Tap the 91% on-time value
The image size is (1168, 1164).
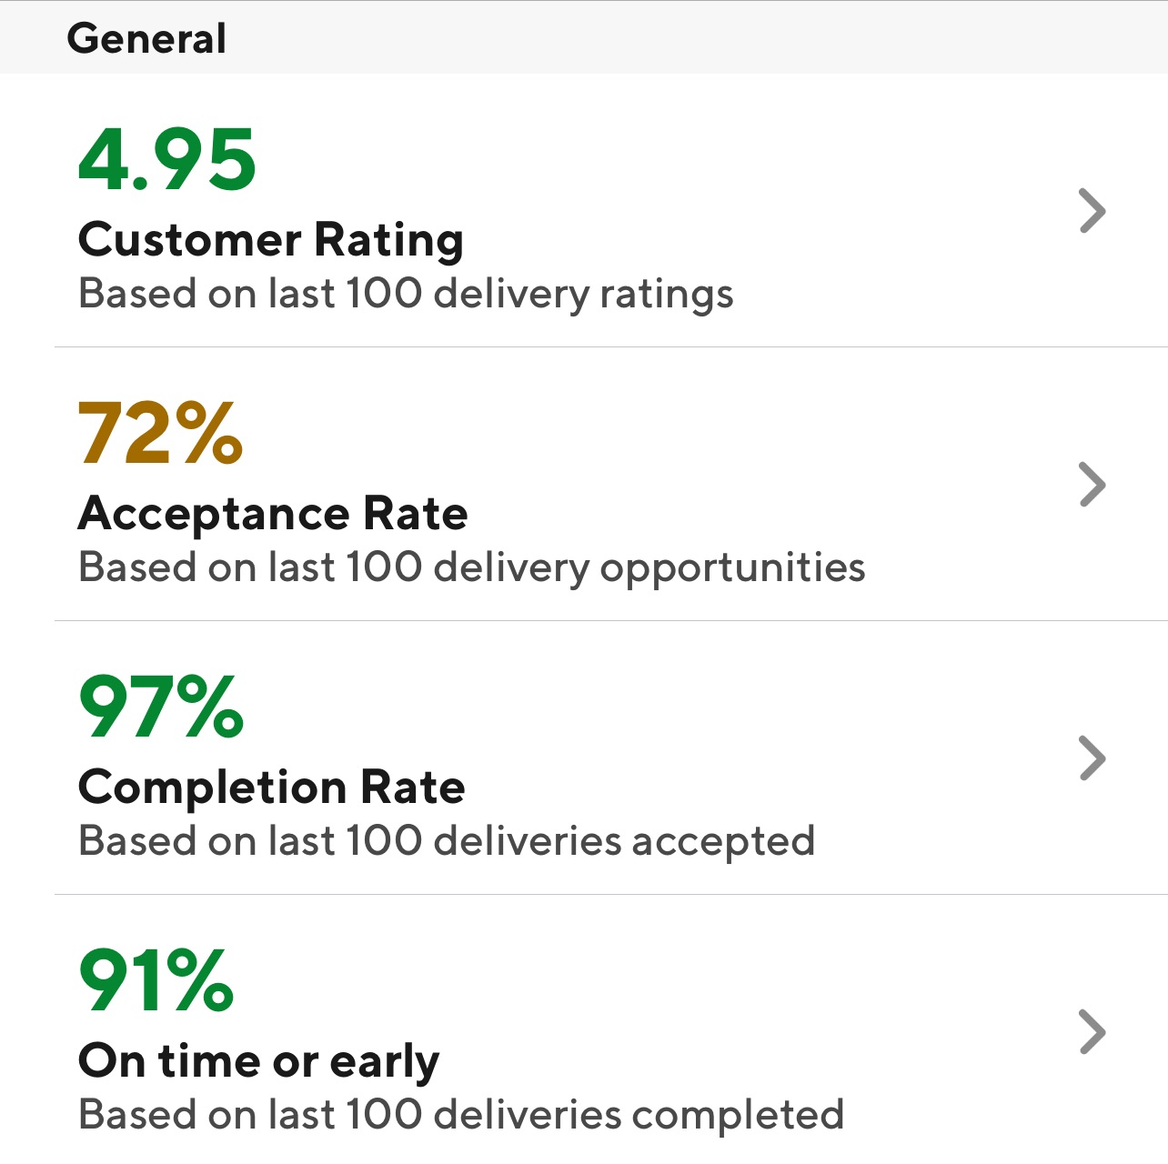(156, 980)
